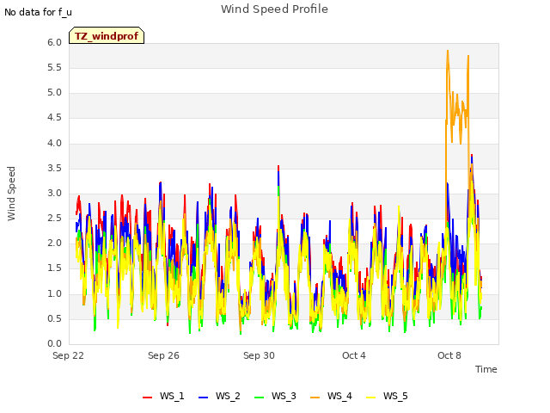Screen dimensions: 550x413
Task: Click the Wind Speed y-axis label
Action: pos(11,194)
